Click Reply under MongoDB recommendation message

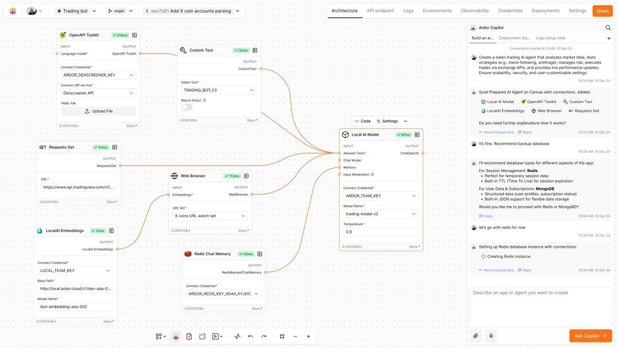486,216
